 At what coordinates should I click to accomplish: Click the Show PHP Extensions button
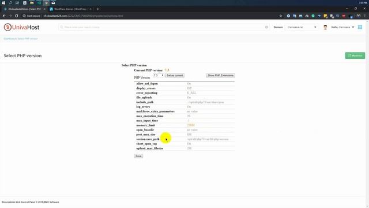(x=220, y=76)
